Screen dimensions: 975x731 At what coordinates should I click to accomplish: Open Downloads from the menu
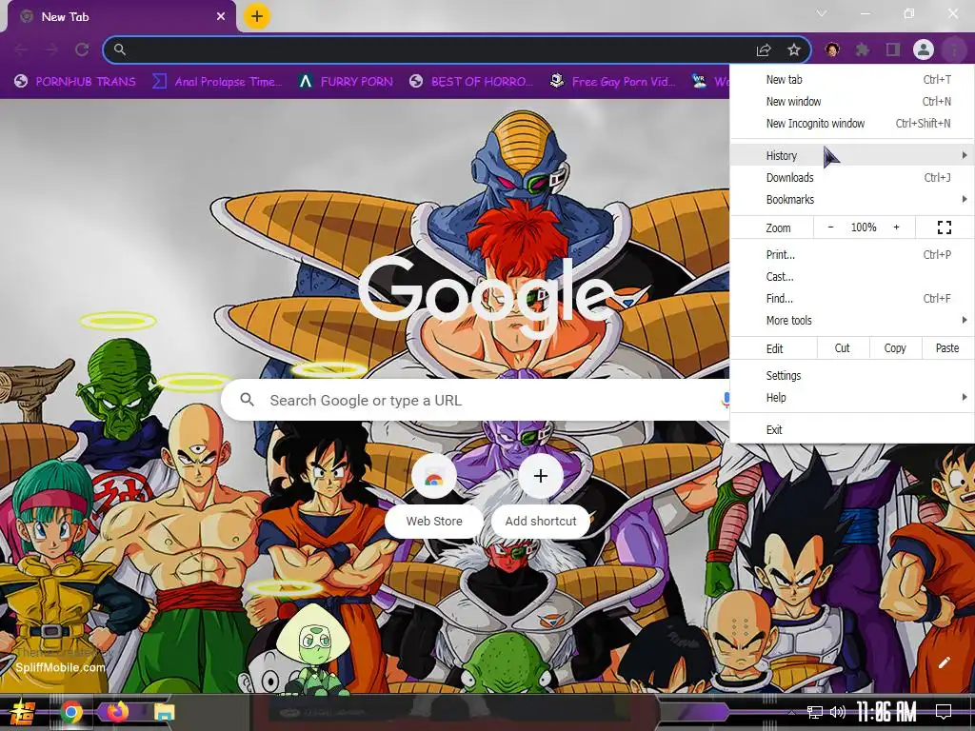tap(852, 178)
